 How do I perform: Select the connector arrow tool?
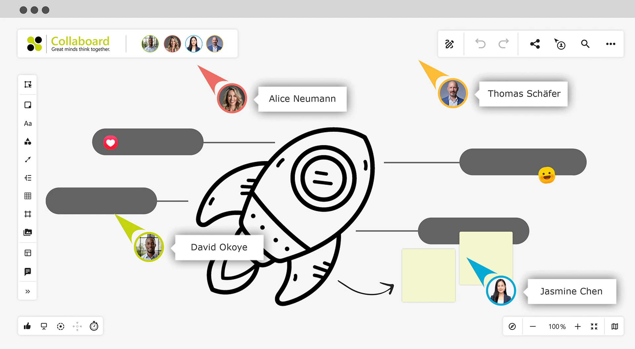(x=27, y=160)
